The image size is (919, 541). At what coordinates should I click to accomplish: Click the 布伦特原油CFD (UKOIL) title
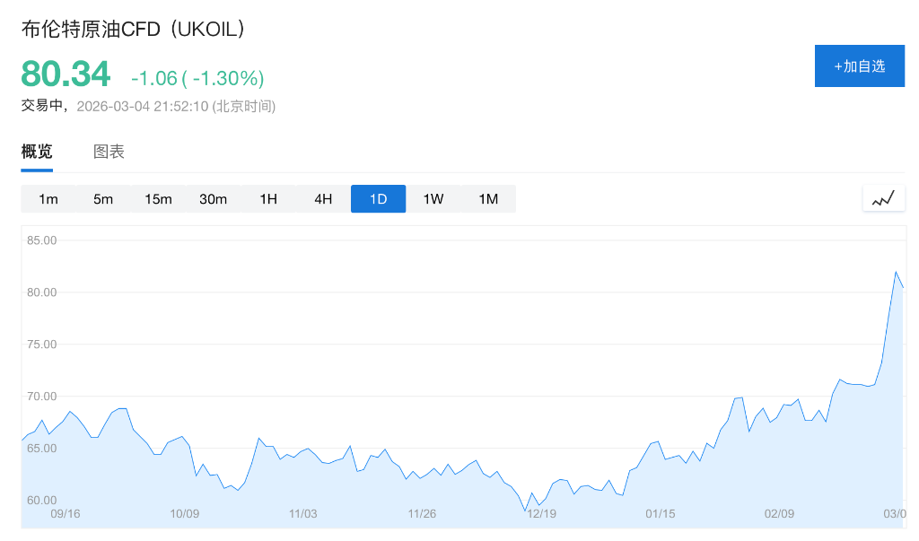tap(134, 29)
